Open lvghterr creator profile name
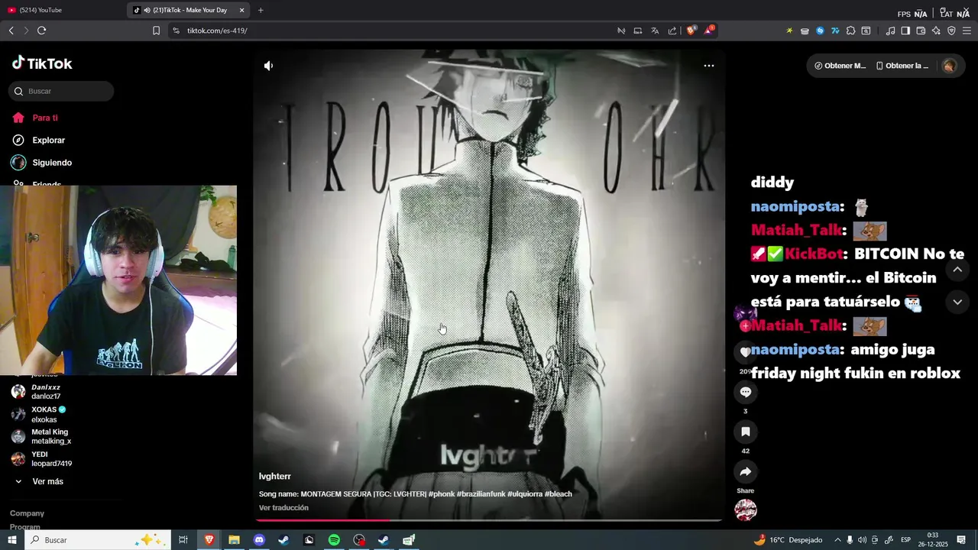This screenshot has height=550, width=978. click(x=275, y=477)
